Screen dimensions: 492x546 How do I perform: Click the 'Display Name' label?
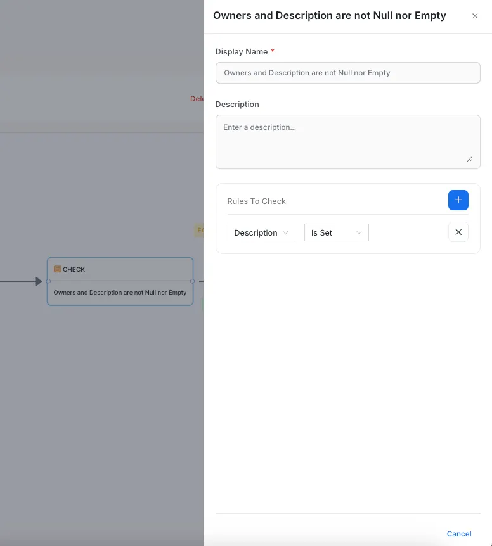242,51
